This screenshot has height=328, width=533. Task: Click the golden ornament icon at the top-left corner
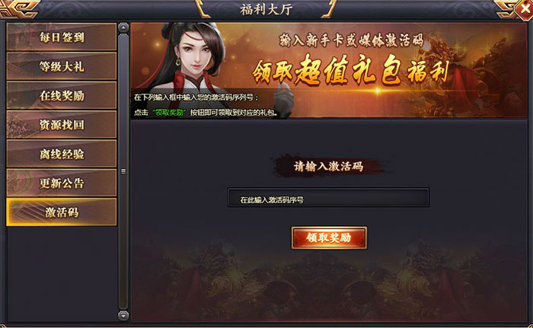(x=20, y=9)
